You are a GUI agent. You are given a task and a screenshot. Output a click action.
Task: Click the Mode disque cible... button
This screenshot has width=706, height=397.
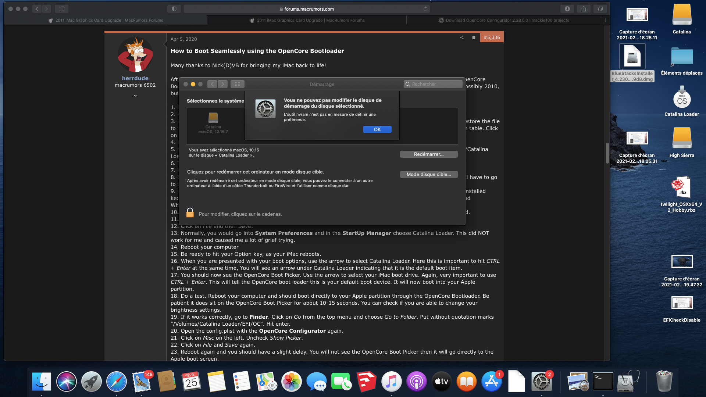pyautogui.click(x=429, y=175)
